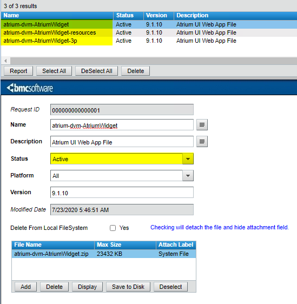Click Atrium UI Web App File in the first result row
This screenshot has width=297, height=304.
pyautogui.click(x=206, y=24)
